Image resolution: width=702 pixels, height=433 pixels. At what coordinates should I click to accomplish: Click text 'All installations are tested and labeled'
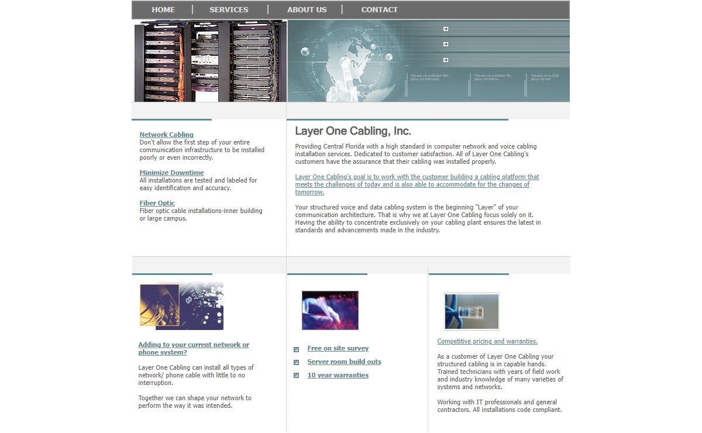tap(198, 184)
